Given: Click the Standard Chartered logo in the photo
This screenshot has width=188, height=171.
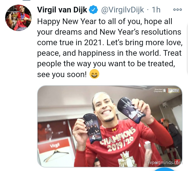Looking at the screenshot, I should [160, 91].
